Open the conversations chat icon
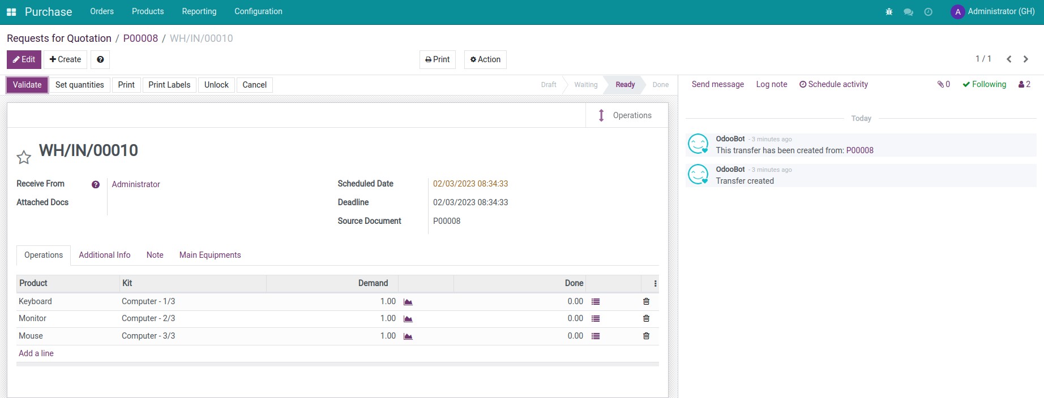The height and width of the screenshot is (398, 1044). [x=908, y=12]
